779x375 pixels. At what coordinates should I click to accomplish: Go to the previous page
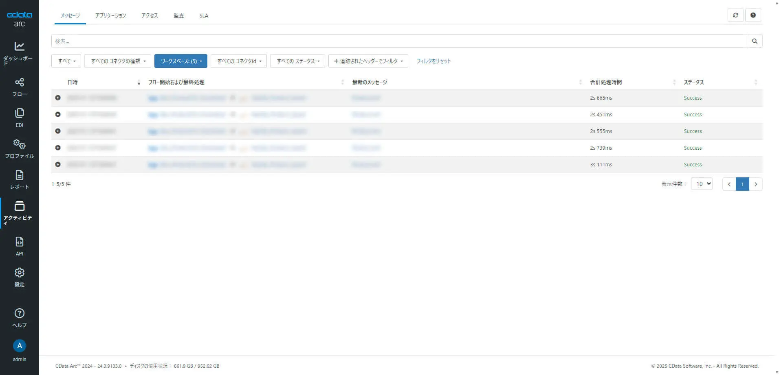pyautogui.click(x=729, y=184)
